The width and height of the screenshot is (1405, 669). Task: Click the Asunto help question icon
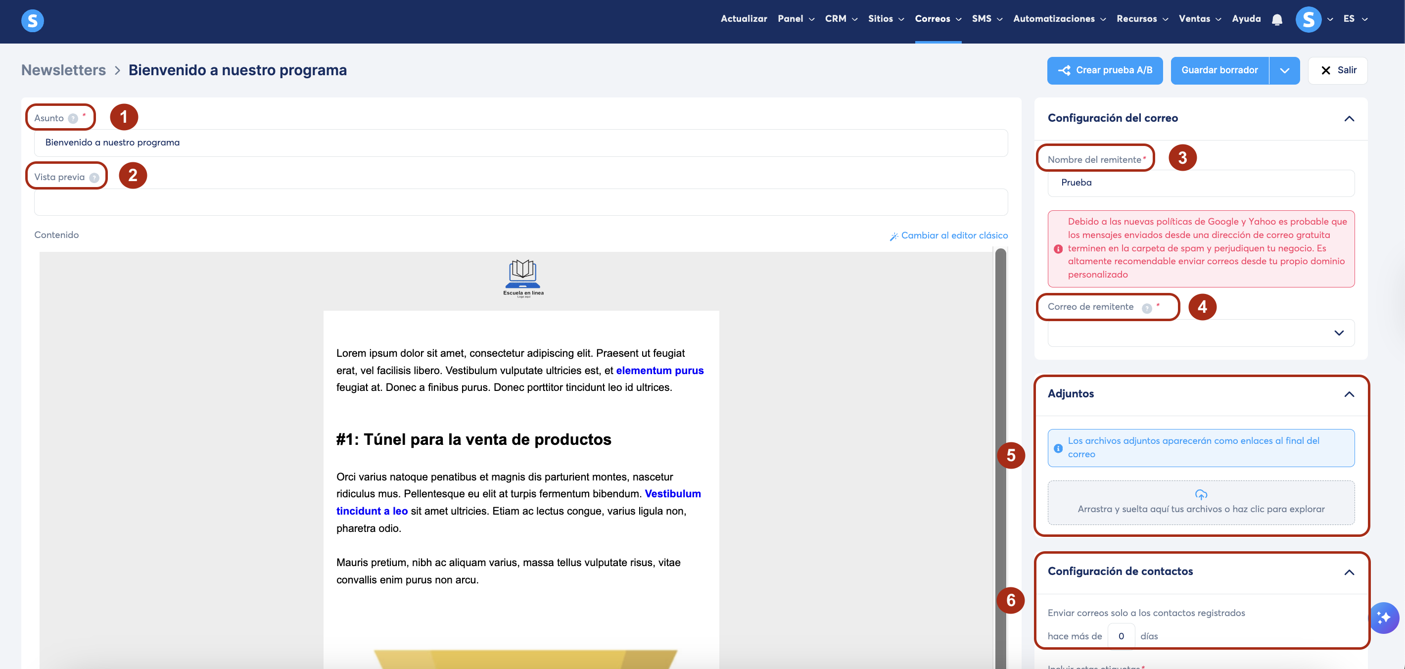point(73,118)
